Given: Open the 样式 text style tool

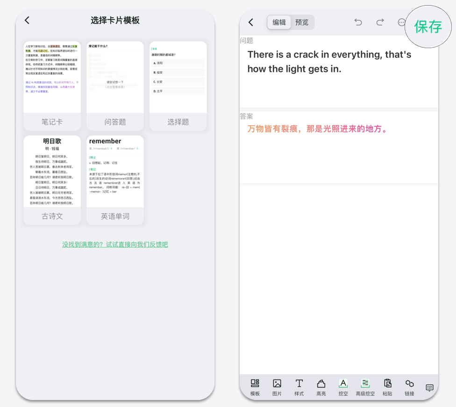Looking at the screenshot, I should click(x=299, y=387).
